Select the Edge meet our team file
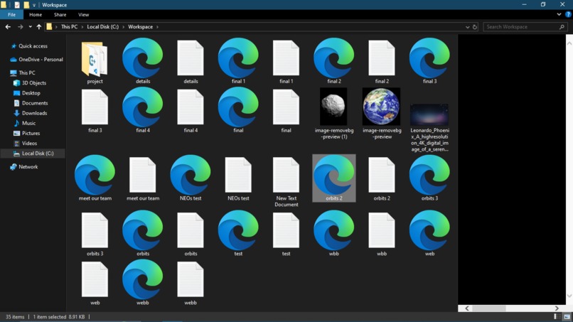The height and width of the screenshot is (322, 573). tap(95, 175)
